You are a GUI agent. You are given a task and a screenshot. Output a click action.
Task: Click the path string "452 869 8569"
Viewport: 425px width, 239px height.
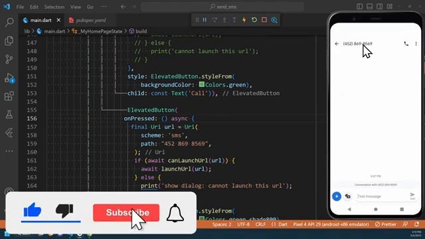click(185, 143)
